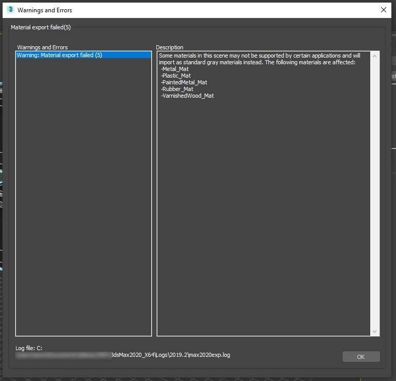Click the PaintedMetal_Mat entry in description

coord(184,82)
